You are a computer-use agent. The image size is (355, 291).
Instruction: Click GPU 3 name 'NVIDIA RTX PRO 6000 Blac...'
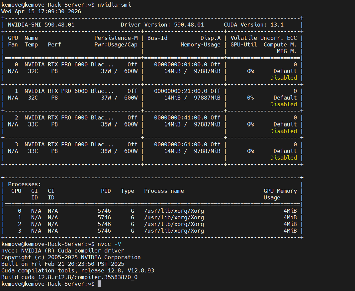pos(69,144)
